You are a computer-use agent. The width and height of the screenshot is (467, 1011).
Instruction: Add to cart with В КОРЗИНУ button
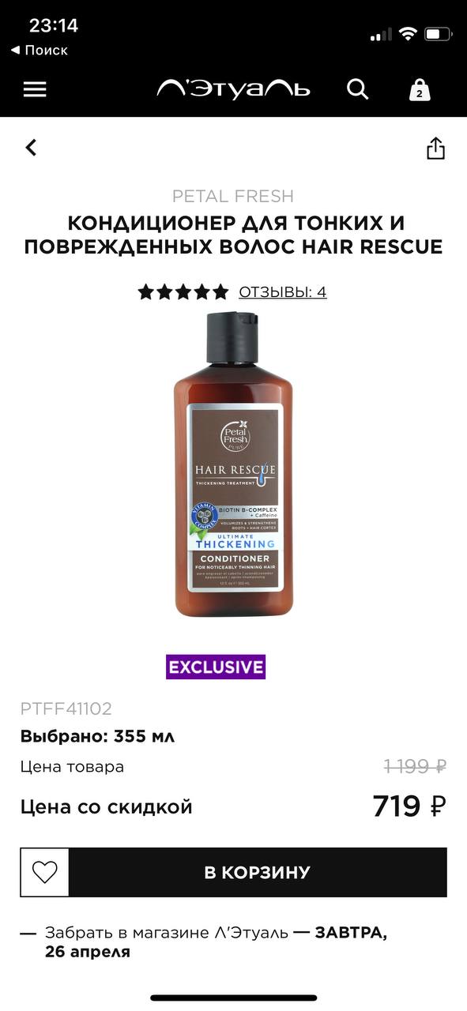pyautogui.click(x=258, y=872)
